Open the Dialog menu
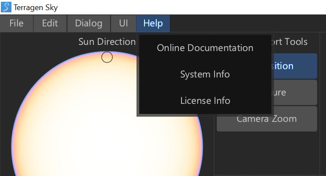This screenshot has height=176, width=326. [89, 23]
